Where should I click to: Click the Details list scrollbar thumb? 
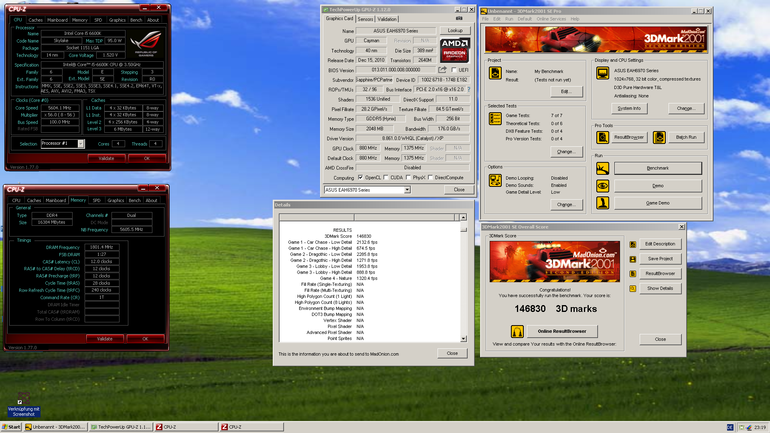tap(463, 230)
